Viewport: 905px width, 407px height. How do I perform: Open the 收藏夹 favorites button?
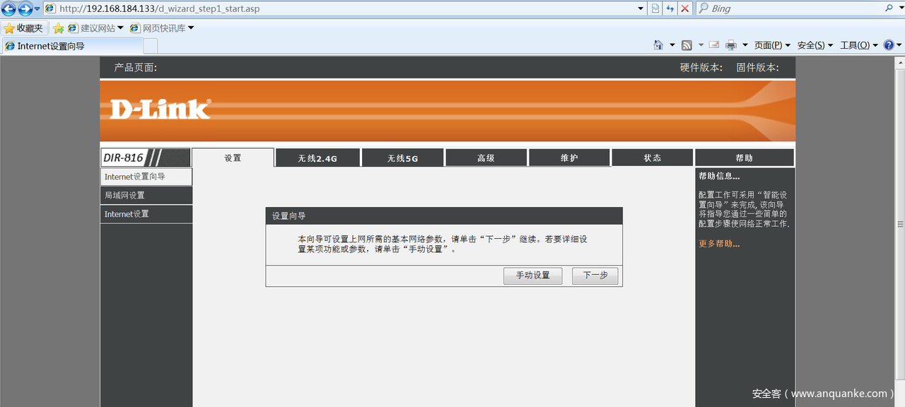click(x=24, y=28)
